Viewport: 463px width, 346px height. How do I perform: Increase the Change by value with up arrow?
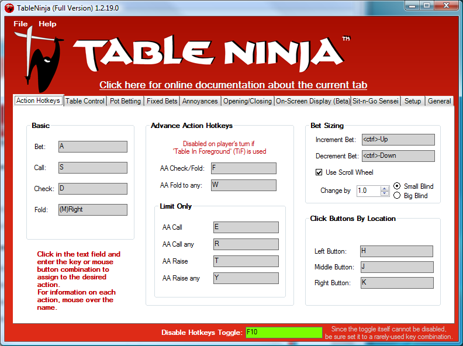[385, 188]
